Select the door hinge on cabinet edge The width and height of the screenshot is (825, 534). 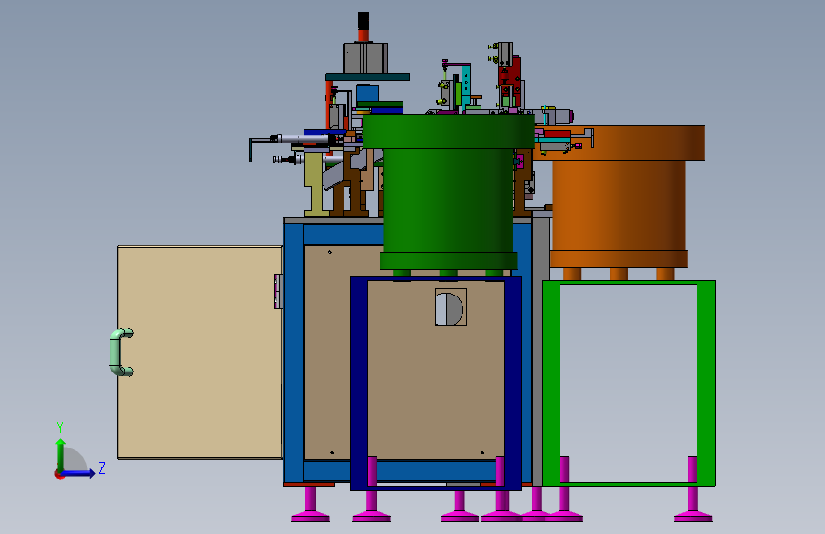pos(279,291)
